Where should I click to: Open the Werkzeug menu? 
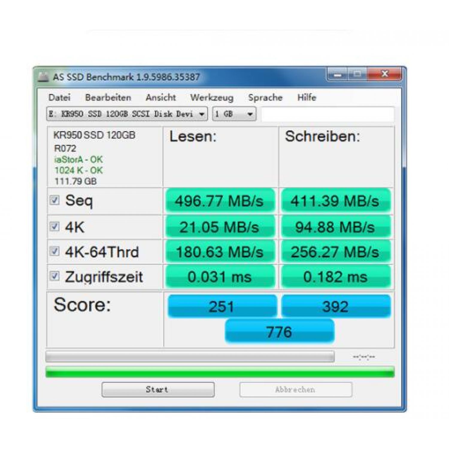point(212,98)
